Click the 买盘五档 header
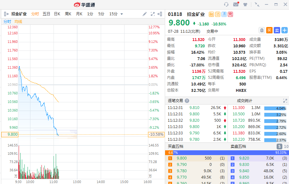 click(176, 147)
